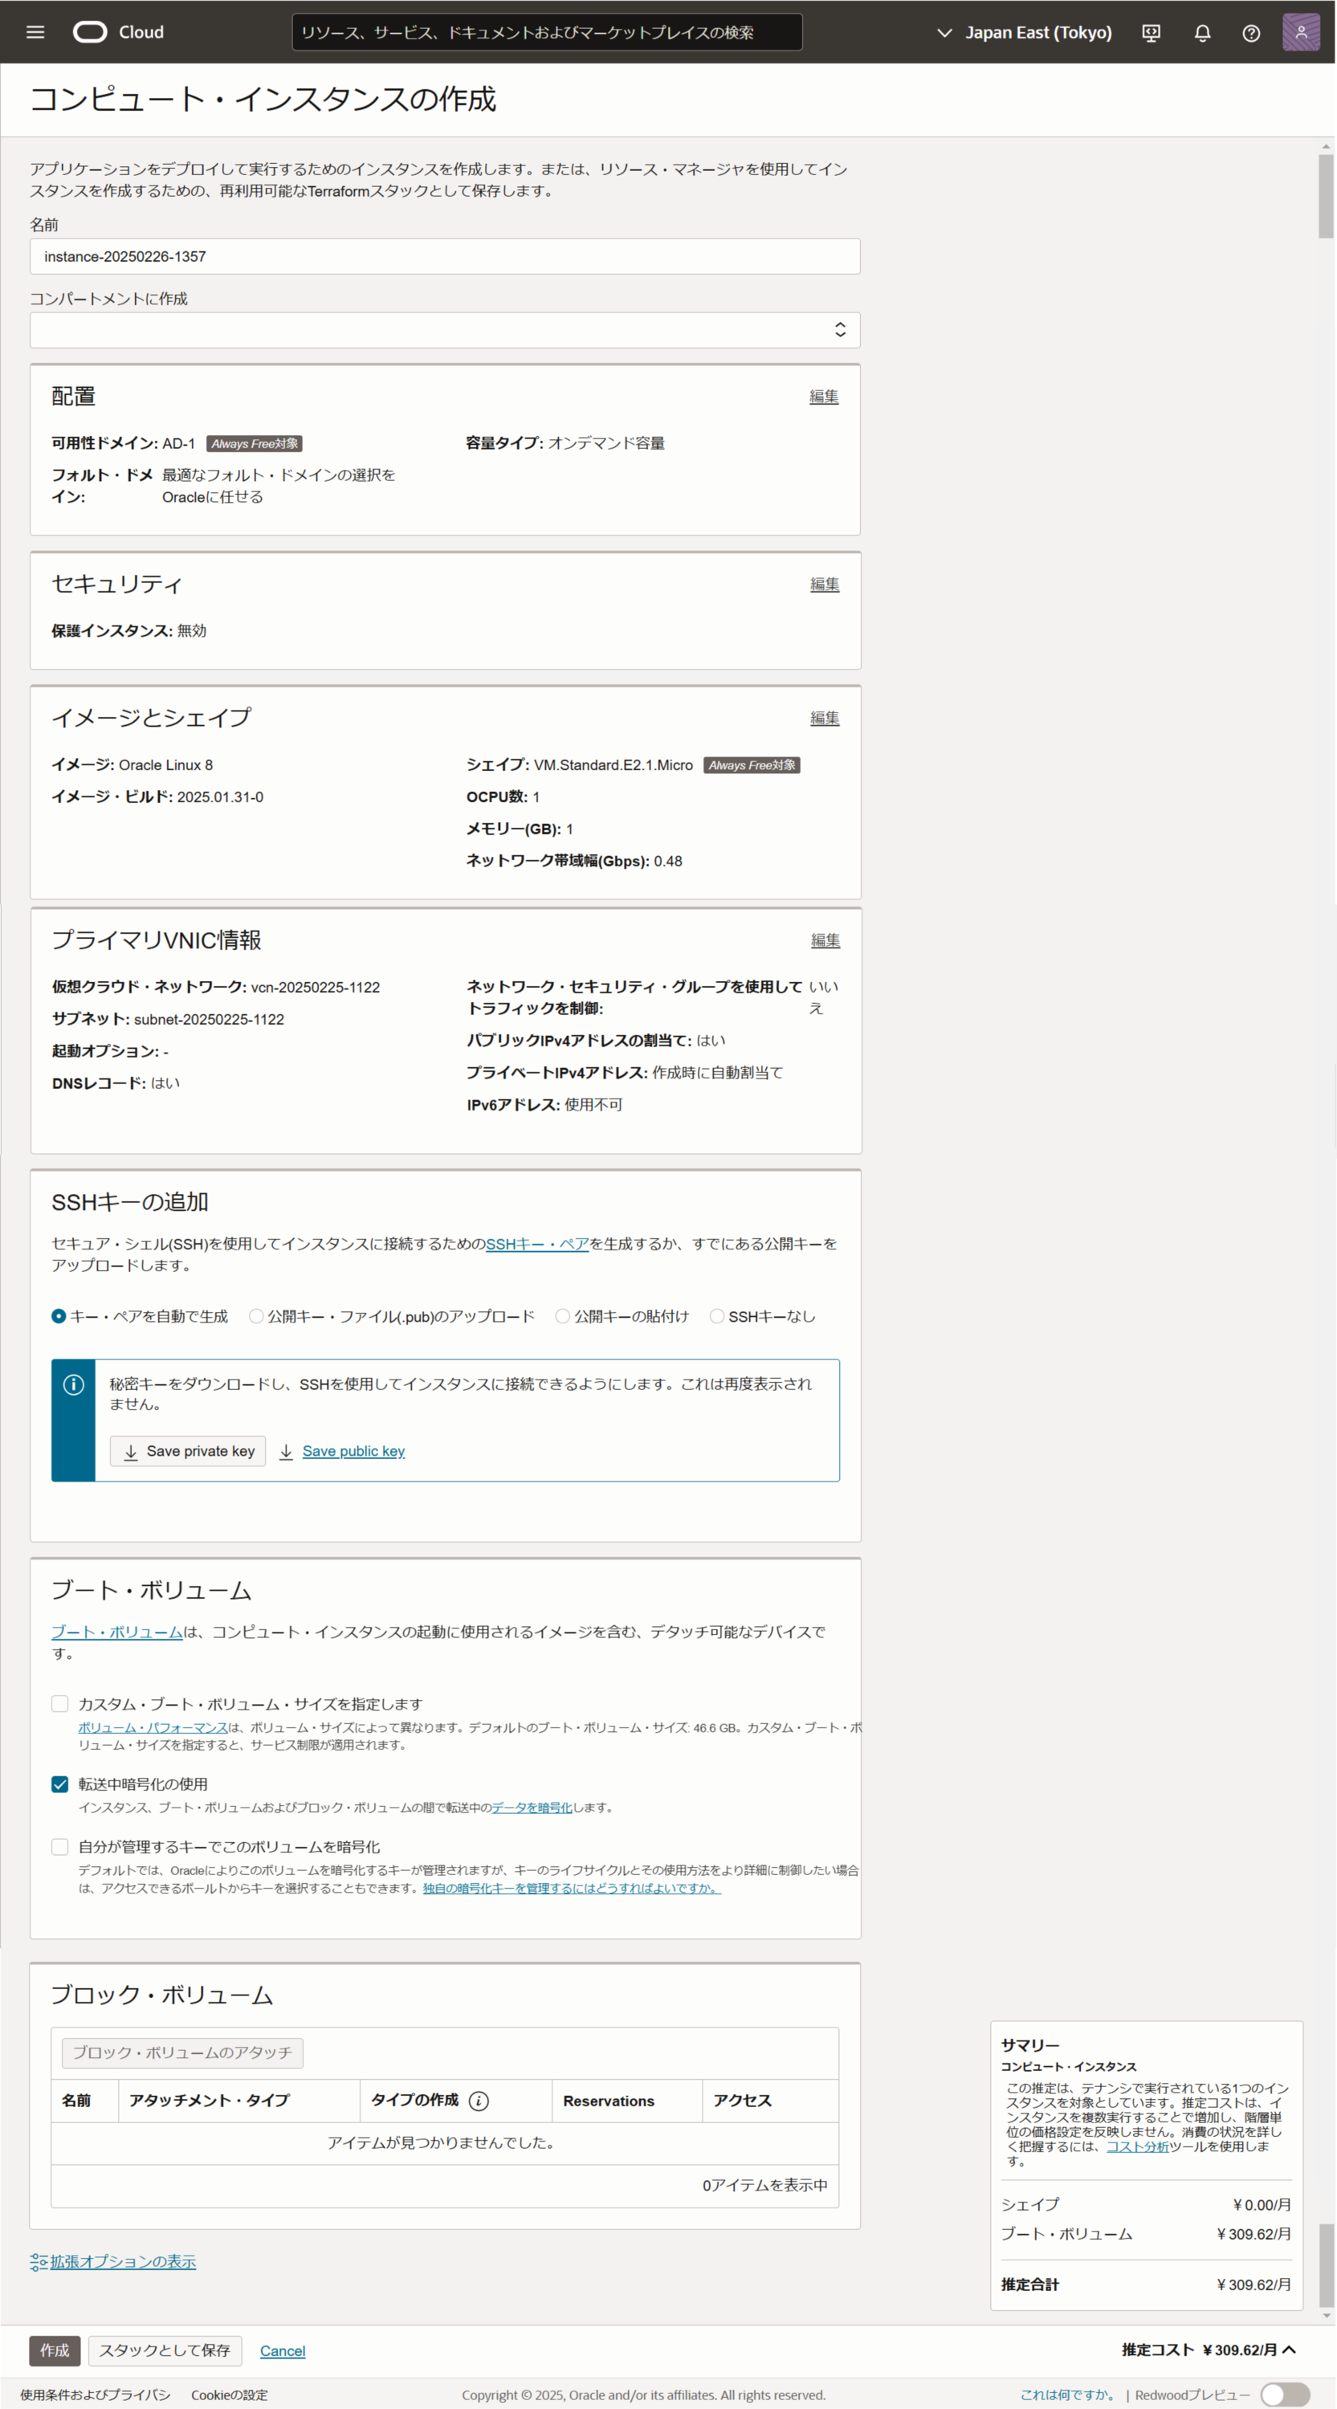The height and width of the screenshot is (2409, 1337).
Task: Click the 作成 button
Action: pyautogui.click(x=55, y=2350)
